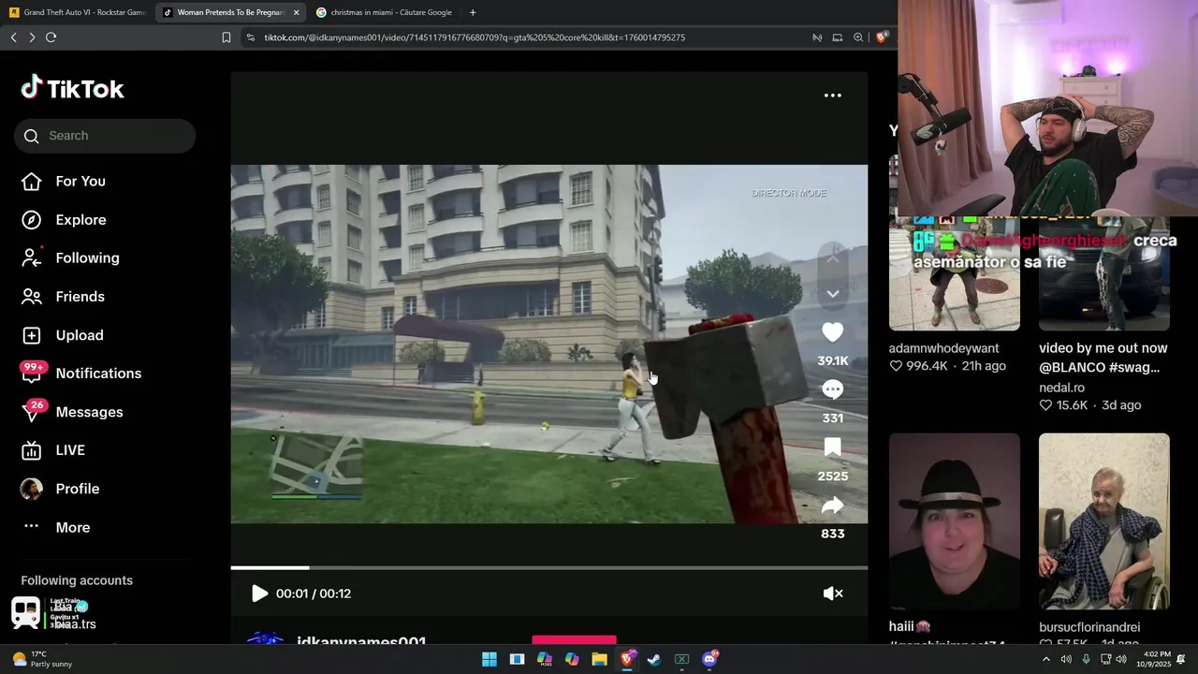The image size is (1198, 674).
Task: Play the video
Action: pyautogui.click(x=259, y=593)
